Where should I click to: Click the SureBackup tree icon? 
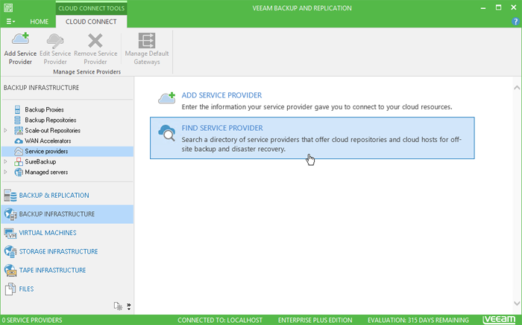[x=19, y=161]
